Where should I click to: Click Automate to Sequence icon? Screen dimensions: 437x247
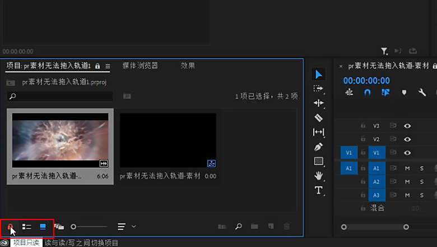222,226
